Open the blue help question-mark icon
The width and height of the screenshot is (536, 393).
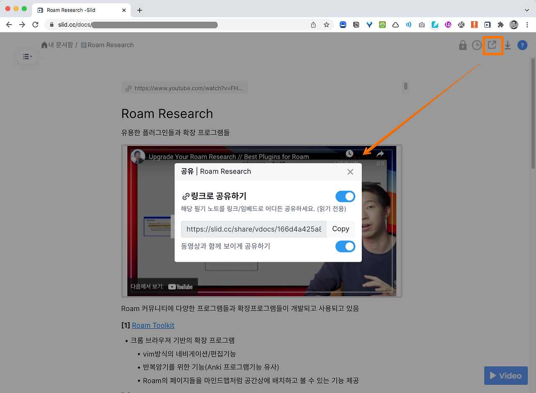click(522, 45)
